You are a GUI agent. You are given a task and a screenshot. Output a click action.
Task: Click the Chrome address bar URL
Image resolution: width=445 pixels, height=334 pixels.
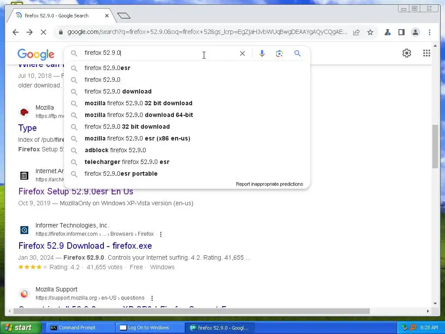coord(207,32)
